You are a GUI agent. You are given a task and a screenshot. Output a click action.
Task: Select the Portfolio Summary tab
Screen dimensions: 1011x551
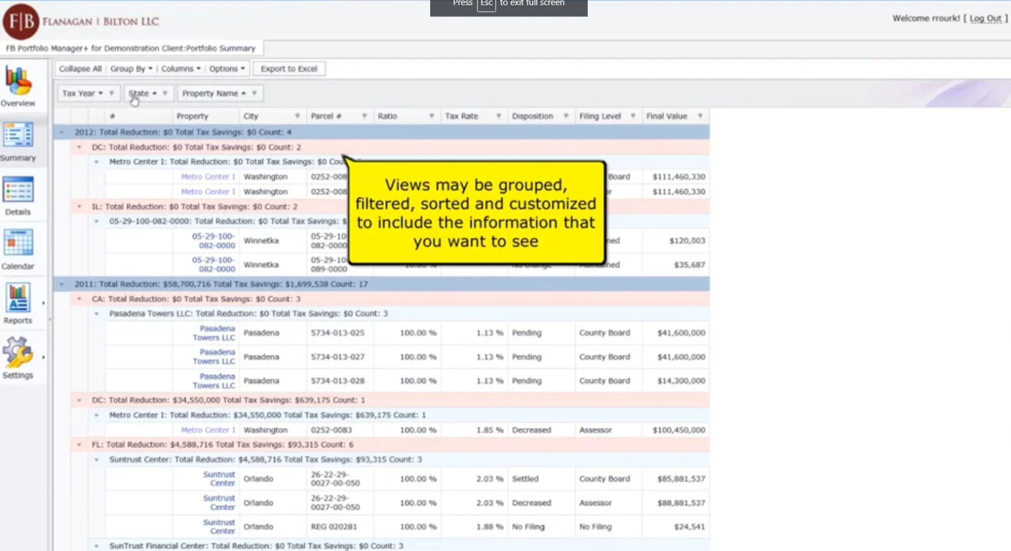(x=131, y=48)
